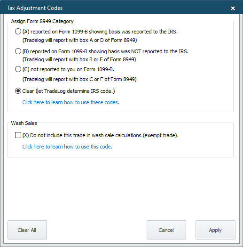The height and width of the screenshot is (247, 243).
Task: Enable the (X) exempt trade checkbox
Action: pyautogui.click(x=18, y=135)
